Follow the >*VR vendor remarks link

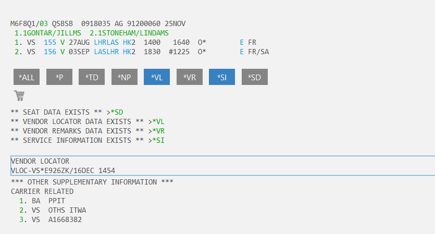click(158, 131)
